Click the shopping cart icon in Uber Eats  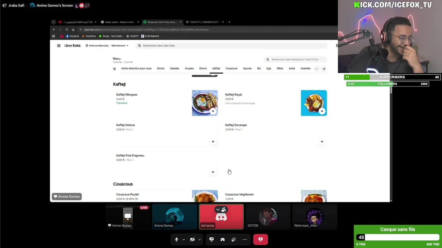pos(337,45)
